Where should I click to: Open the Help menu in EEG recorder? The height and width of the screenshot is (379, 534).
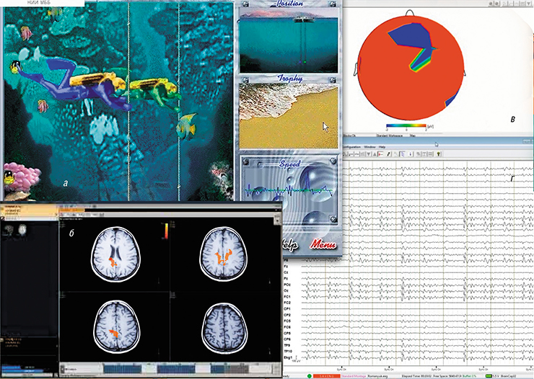click(x=382, y=147)
